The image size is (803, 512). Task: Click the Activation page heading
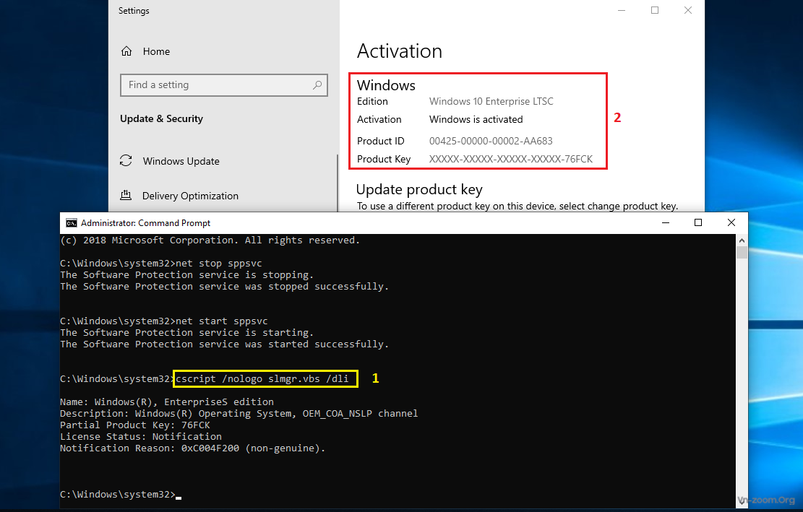(400, 51)
